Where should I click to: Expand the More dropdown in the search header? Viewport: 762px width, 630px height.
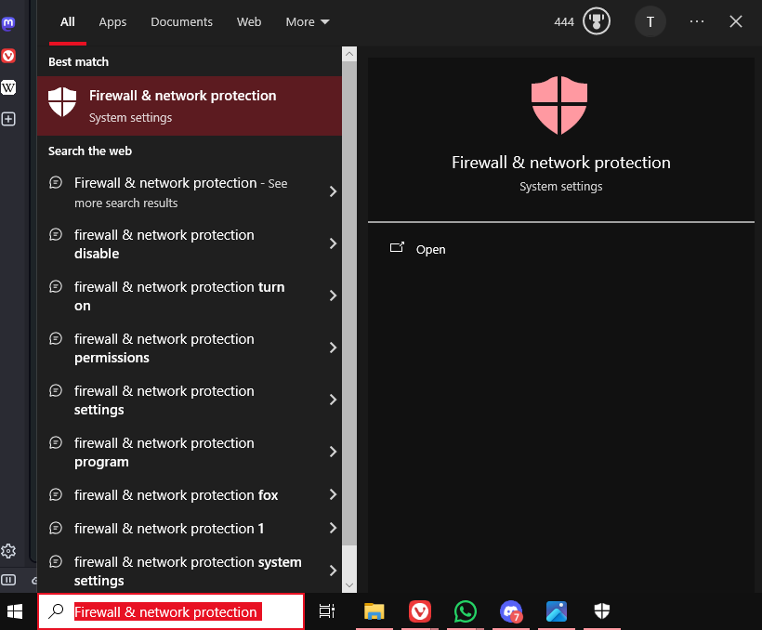[x=307, y=21]
